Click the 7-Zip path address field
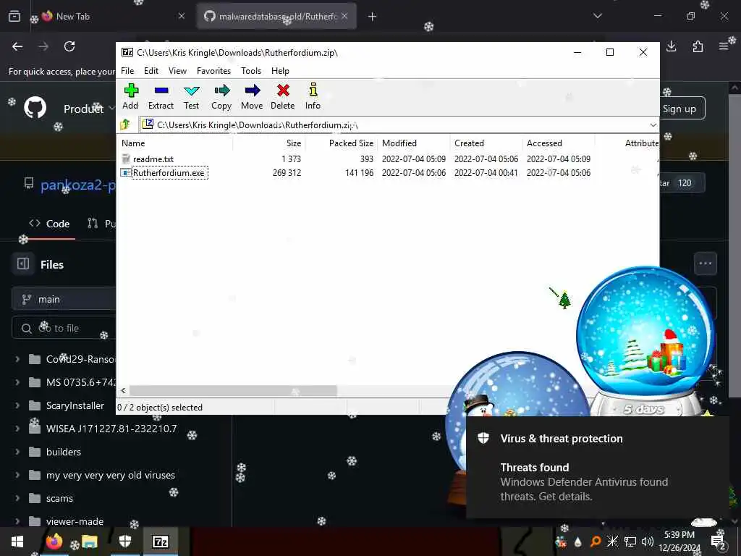 click(394, 125)
